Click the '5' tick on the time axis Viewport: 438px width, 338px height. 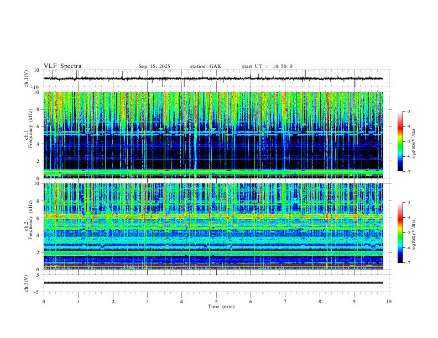click(x=216, y=302)
